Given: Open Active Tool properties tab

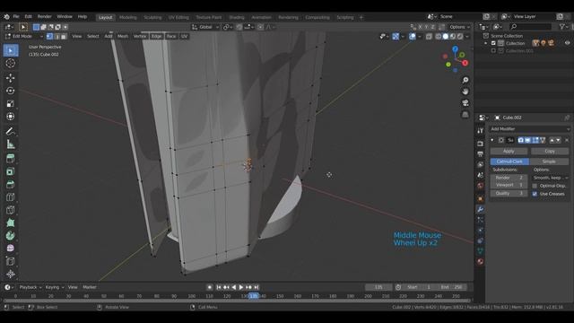Looking at the screenshot, I should click(x=481, y=131).
